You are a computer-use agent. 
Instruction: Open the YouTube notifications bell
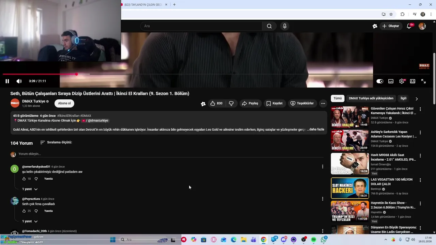[409, 26]
